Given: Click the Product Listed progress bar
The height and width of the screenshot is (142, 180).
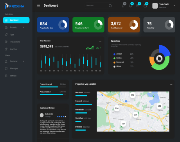Looking at the screenshot, I should click(x=53, y=94).
